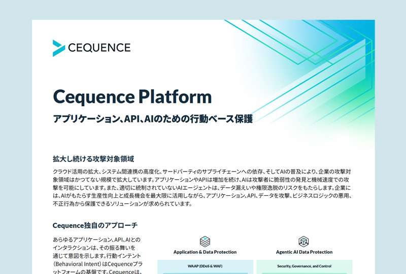Click the 'Security, Governance, and Control' box
This screenshot has height=274, width=406.
304,266
